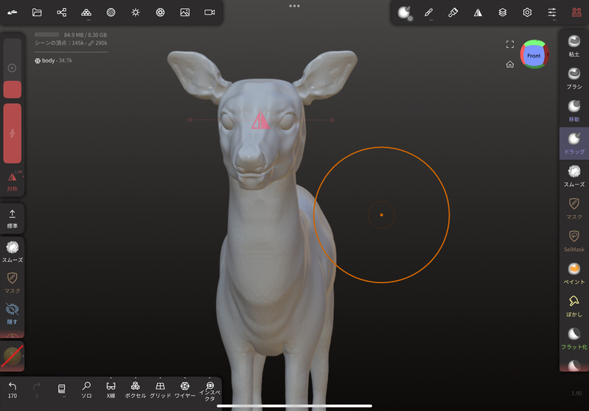Open the Settings gear menu
Image resolution: width=589 pixels, height=411 pixels.
pos(527,13)
